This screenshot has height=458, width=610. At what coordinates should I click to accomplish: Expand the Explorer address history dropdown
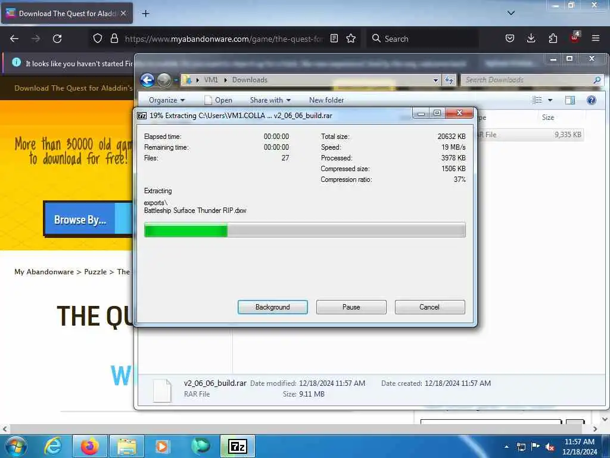(x=435, y=80)
